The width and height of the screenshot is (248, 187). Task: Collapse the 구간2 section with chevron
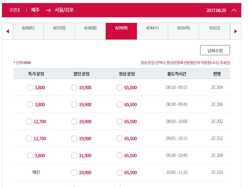234,10
